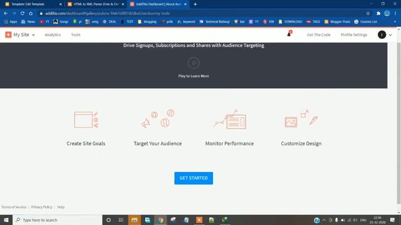Click the GET STARTED button
The width and height of the screenshot is (401, 225).
click(194, 178)
